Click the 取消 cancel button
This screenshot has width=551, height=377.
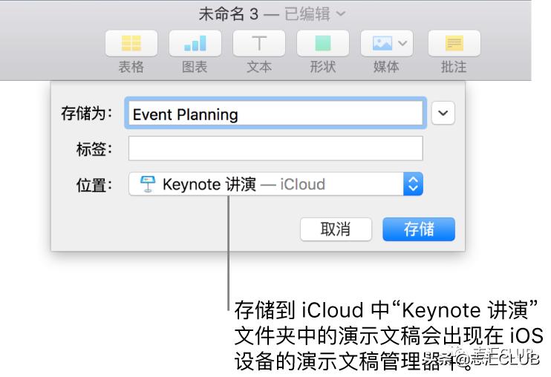[336, 229]
